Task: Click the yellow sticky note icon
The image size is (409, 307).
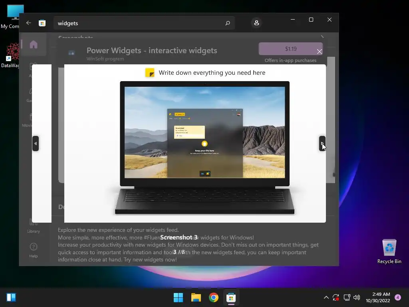Action: pos(150,73)
